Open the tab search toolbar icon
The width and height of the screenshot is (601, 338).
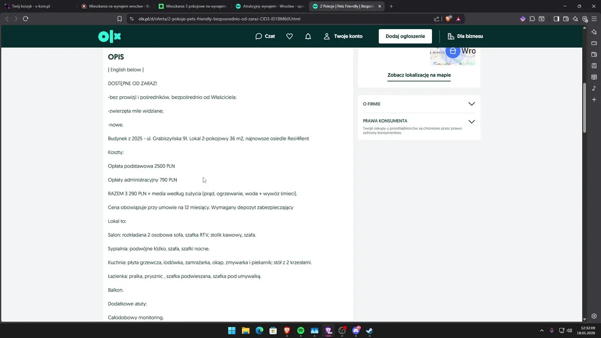[x=541, y=19]
